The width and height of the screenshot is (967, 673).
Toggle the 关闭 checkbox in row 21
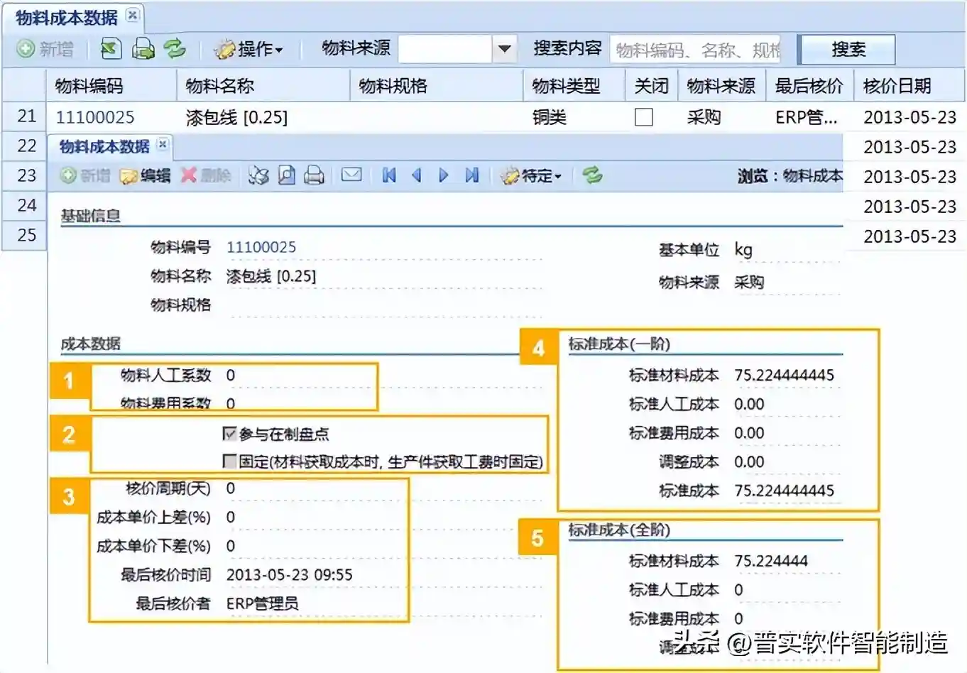pyautogui.click(x=643, y=117)
